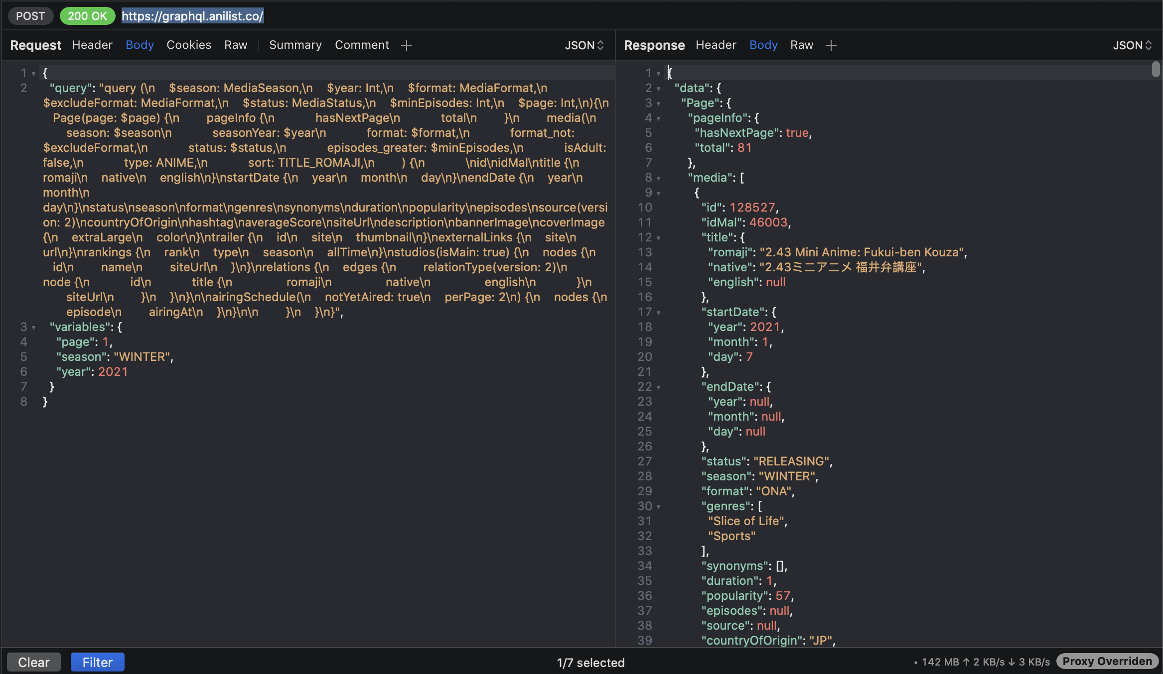Toggle the Header tab in Request panel
The width and height of the screenshot is (1163, 674).
click(x=92, y=45)
